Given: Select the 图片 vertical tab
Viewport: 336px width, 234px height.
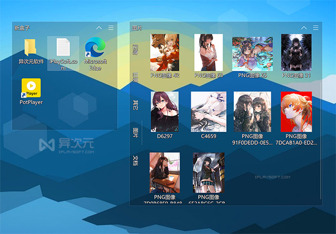Looking at the screenshot, I should pyautogui.click(x=135, y=133).
